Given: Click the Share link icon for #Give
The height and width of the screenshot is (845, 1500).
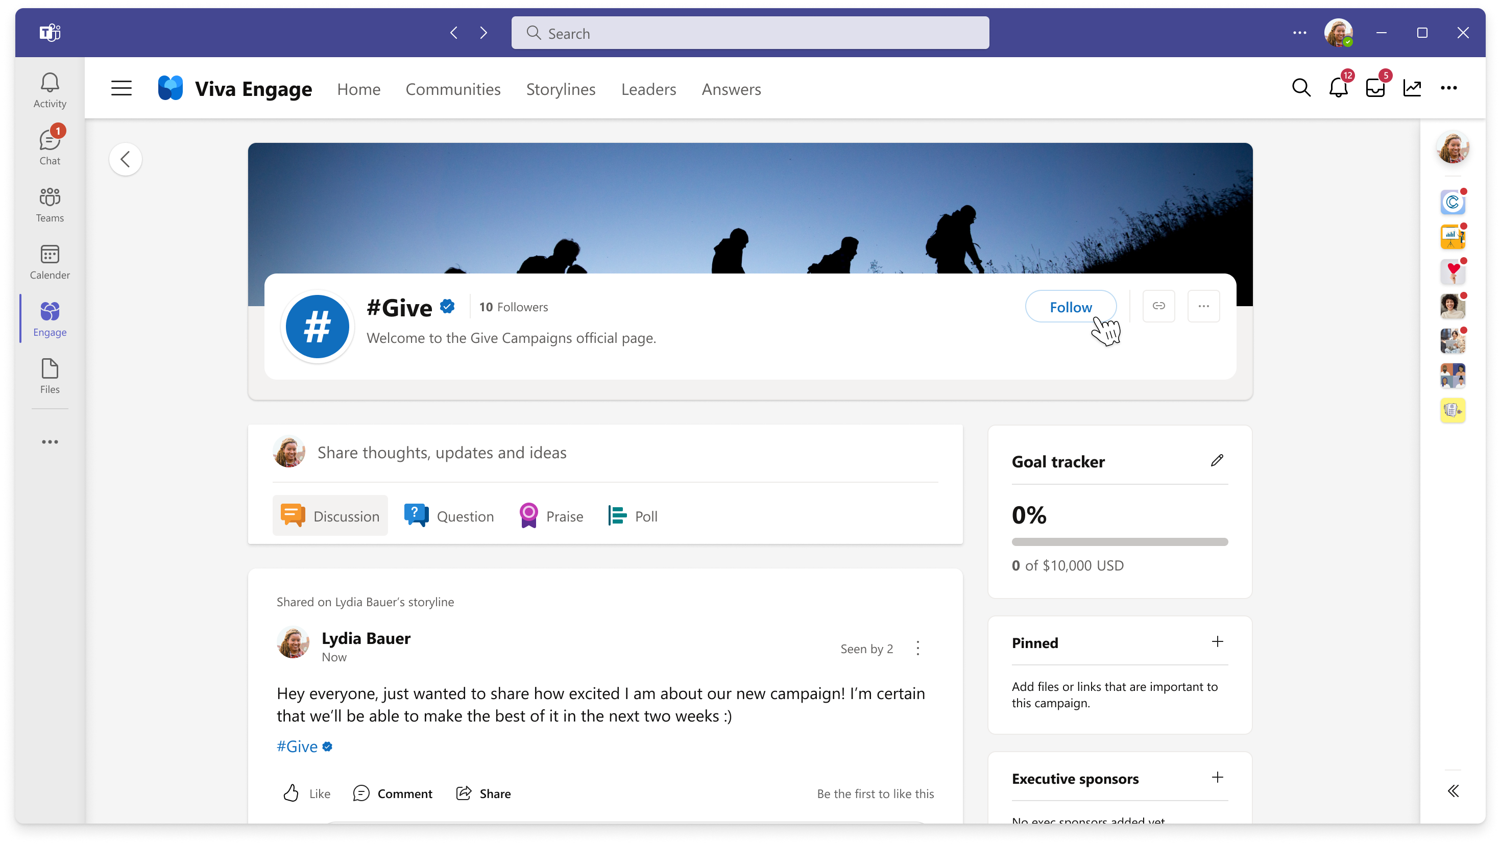Looking at the screenshot, I should (1159, 305).
